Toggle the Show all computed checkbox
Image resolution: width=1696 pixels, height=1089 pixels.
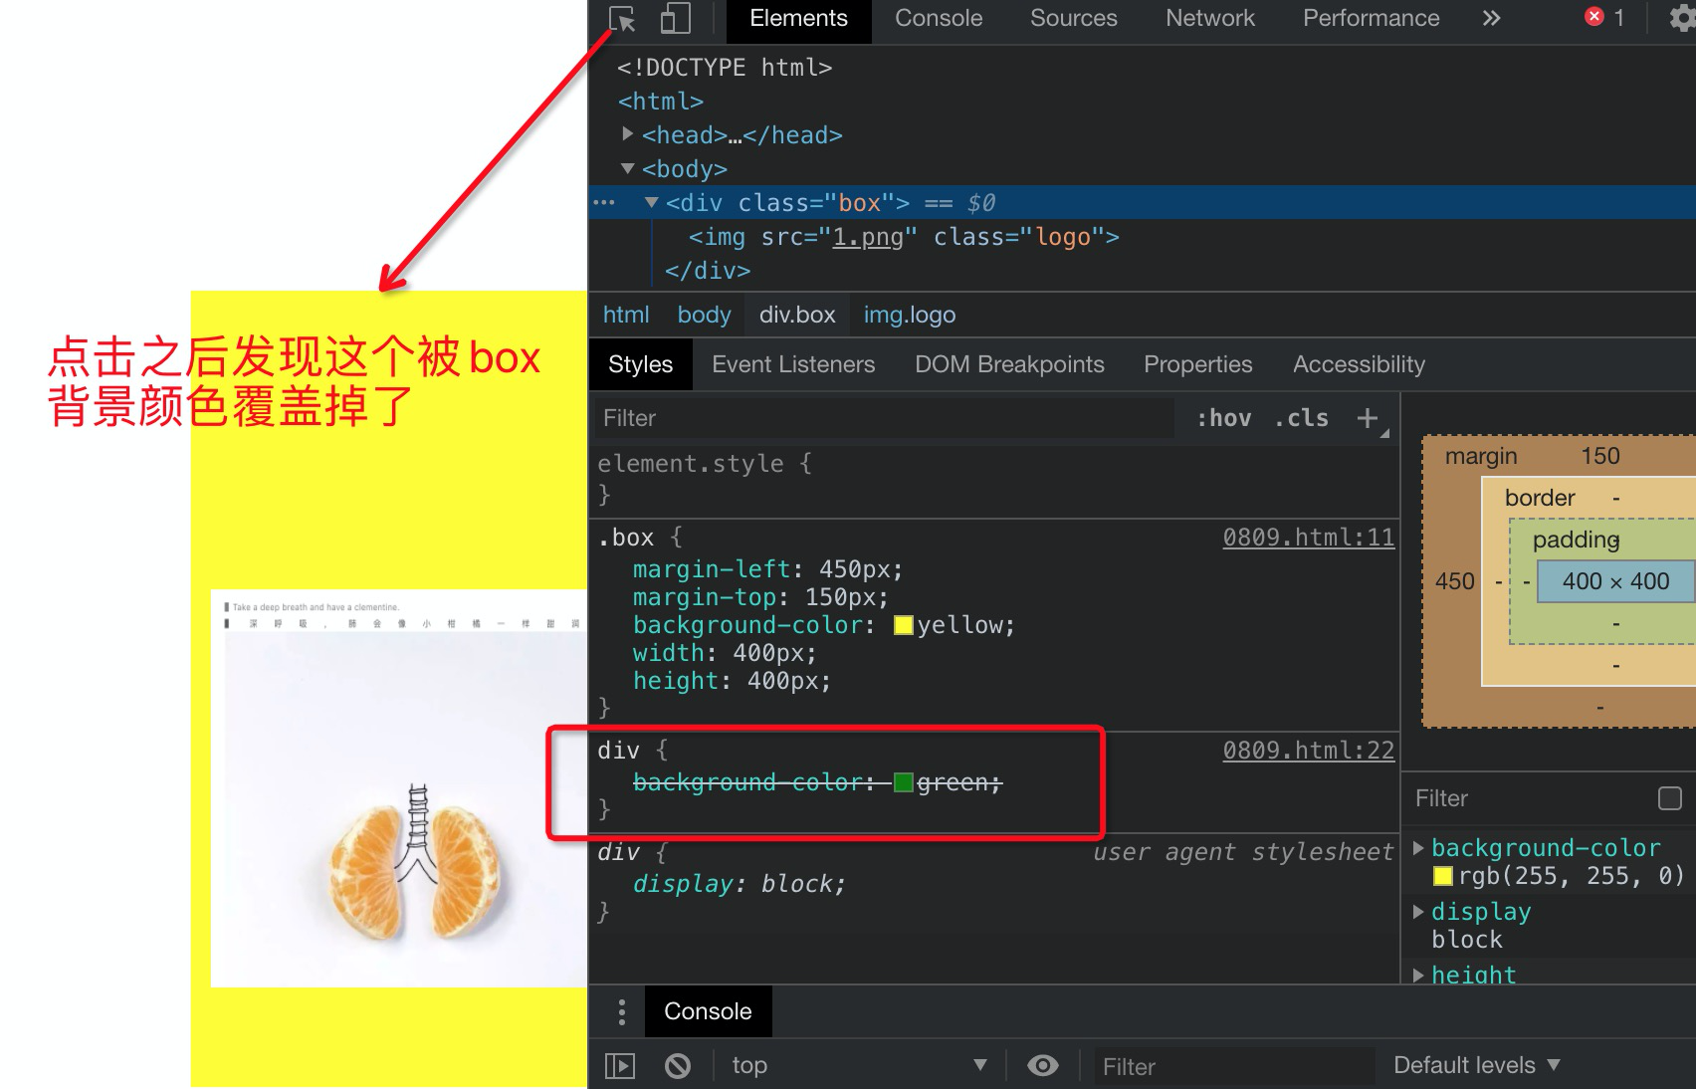pos(1670,798)
